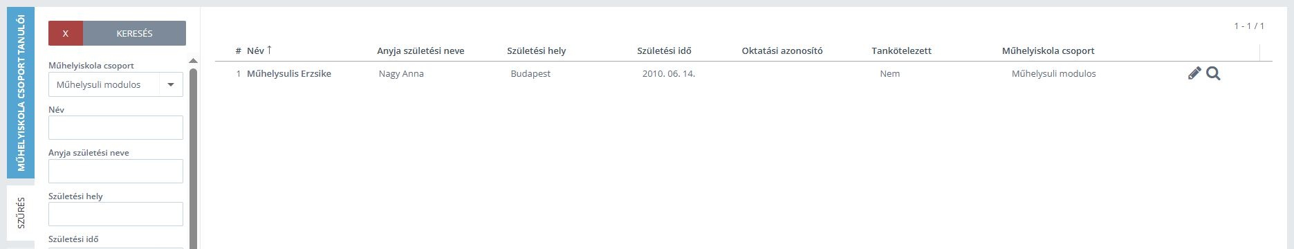Run the KERESÉS search

coord(134,33)
